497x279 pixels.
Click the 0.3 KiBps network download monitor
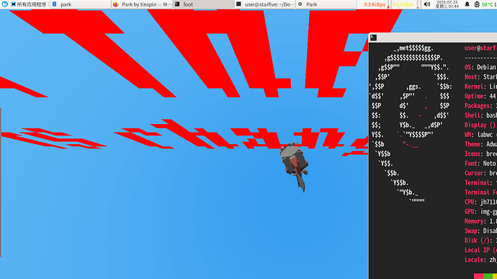[x=375, y=4]
